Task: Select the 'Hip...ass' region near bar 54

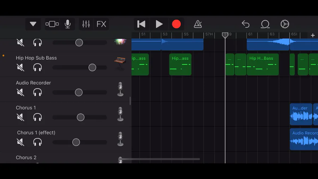Action: [x=180, y=64]
